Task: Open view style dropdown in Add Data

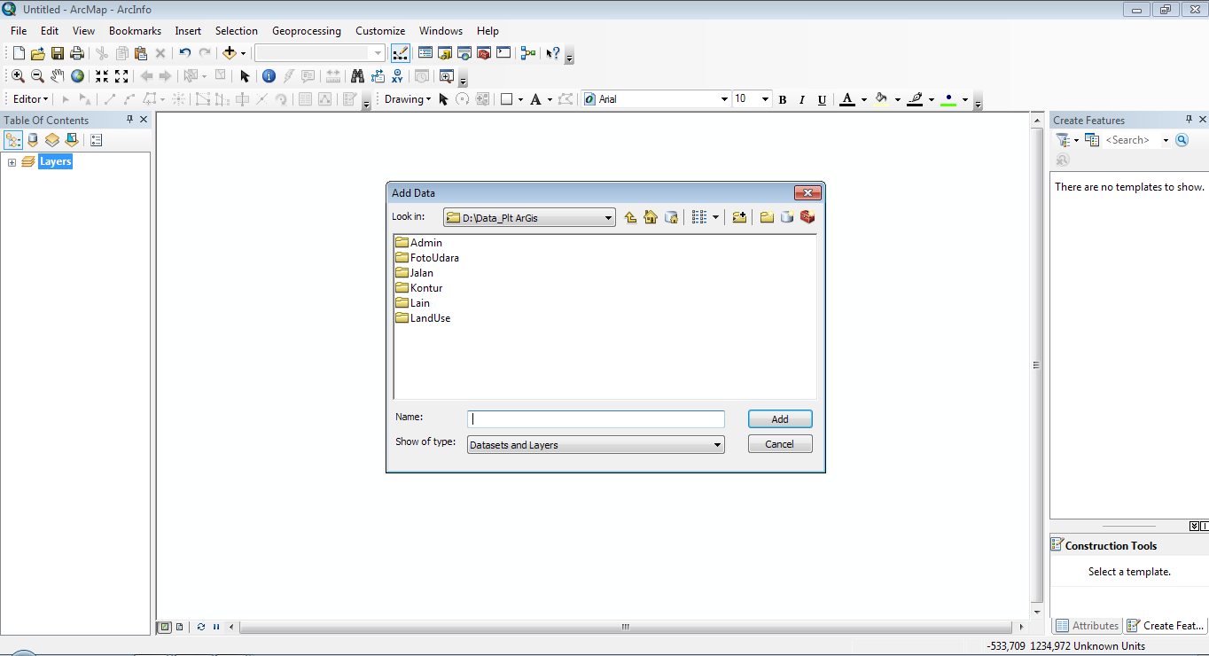Action: coord(714,217)
